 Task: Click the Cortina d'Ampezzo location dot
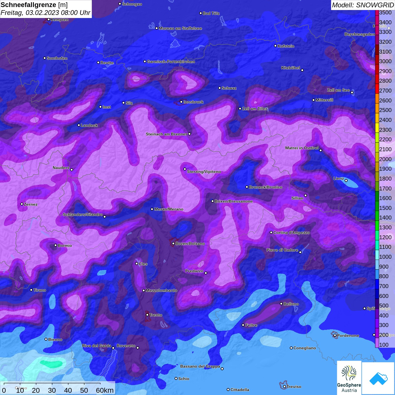click(x=271, y=232)
